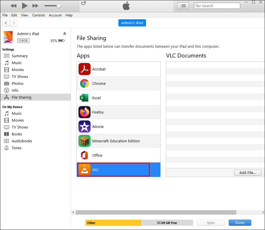Open the search options dropdown magnifier

[x=198, y=6]
